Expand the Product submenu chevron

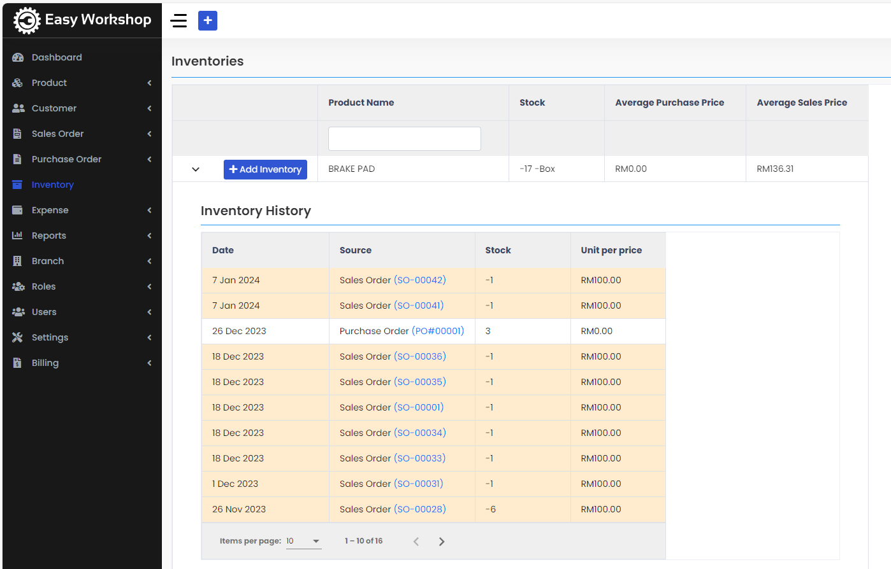(x=149, y=83)
